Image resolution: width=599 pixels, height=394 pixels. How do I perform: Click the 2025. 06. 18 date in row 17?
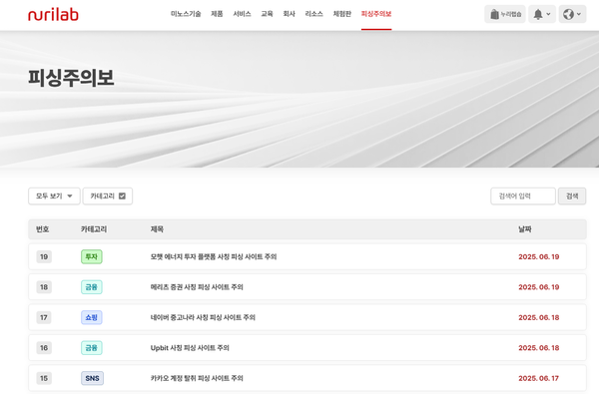[x=539, y=317]
